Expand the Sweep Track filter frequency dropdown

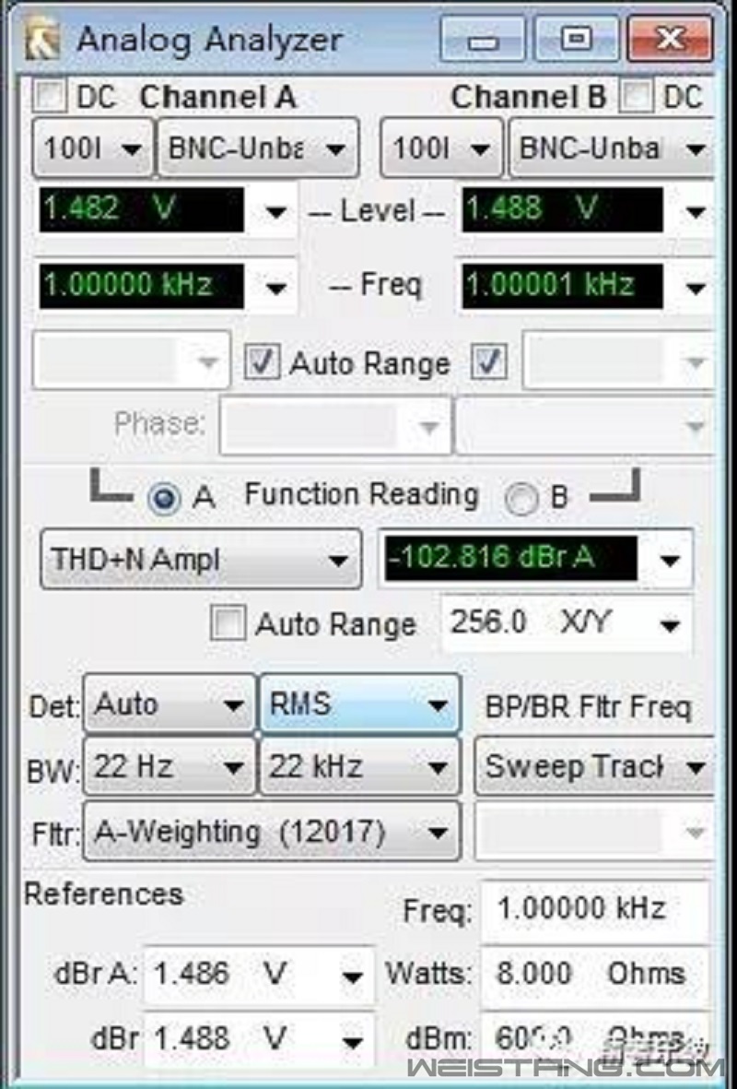(x=595, y=766)
